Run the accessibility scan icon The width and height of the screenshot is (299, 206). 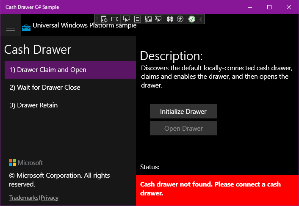coord(180,19)
